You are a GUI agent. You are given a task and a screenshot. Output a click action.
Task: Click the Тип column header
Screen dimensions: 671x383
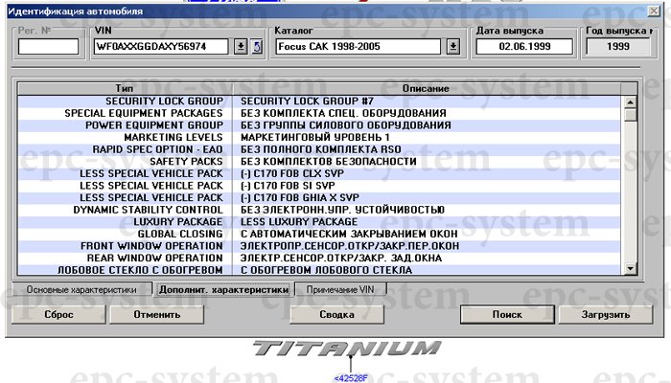[125, 88]
